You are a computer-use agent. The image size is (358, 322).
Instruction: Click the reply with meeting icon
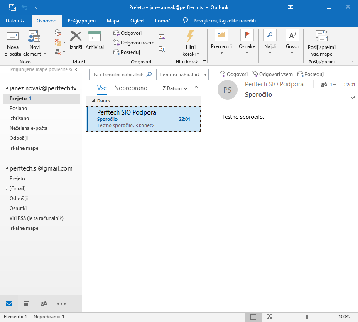pos(162,36)
